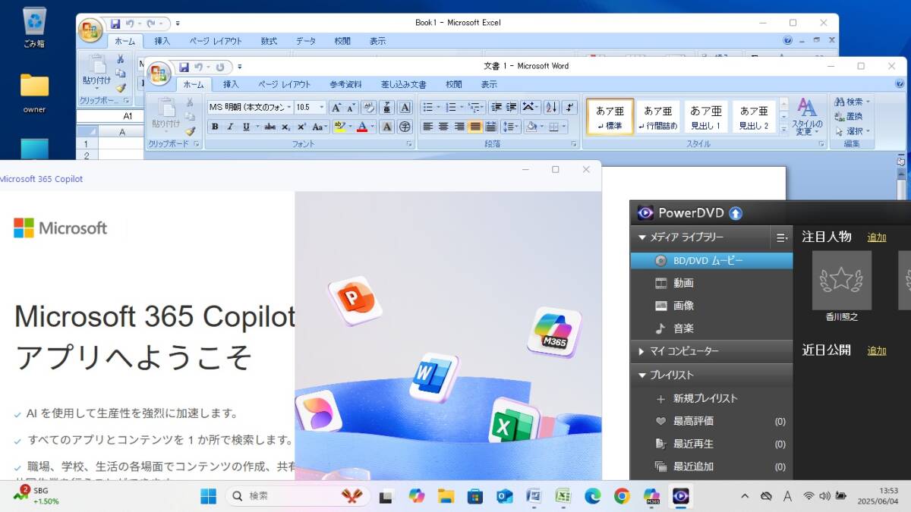
Task: Open Google Chrome from the taskbar
Action: coord(622,496)
